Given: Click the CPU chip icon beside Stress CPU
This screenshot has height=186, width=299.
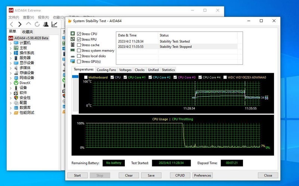Looking at the screenshot, I should pos(73,34).
